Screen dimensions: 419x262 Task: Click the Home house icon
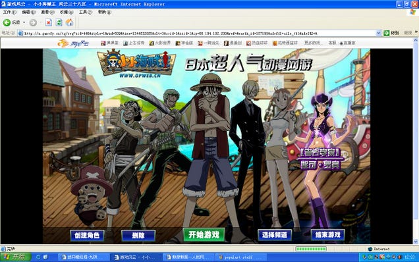point(69,22)
